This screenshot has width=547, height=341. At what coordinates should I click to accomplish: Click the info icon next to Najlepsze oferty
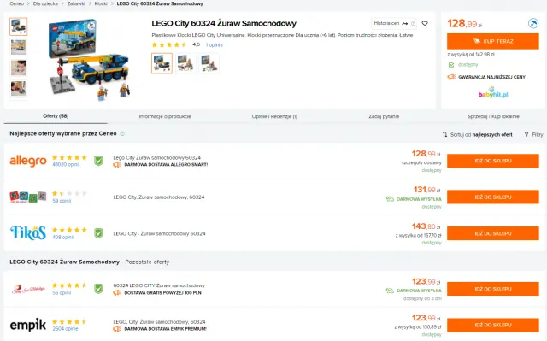pyautogui.click(x=122, y=134)
